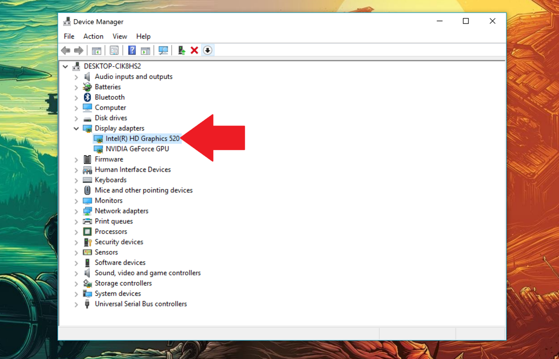Click the icon beside Network adapters

[x=87, y=211]
